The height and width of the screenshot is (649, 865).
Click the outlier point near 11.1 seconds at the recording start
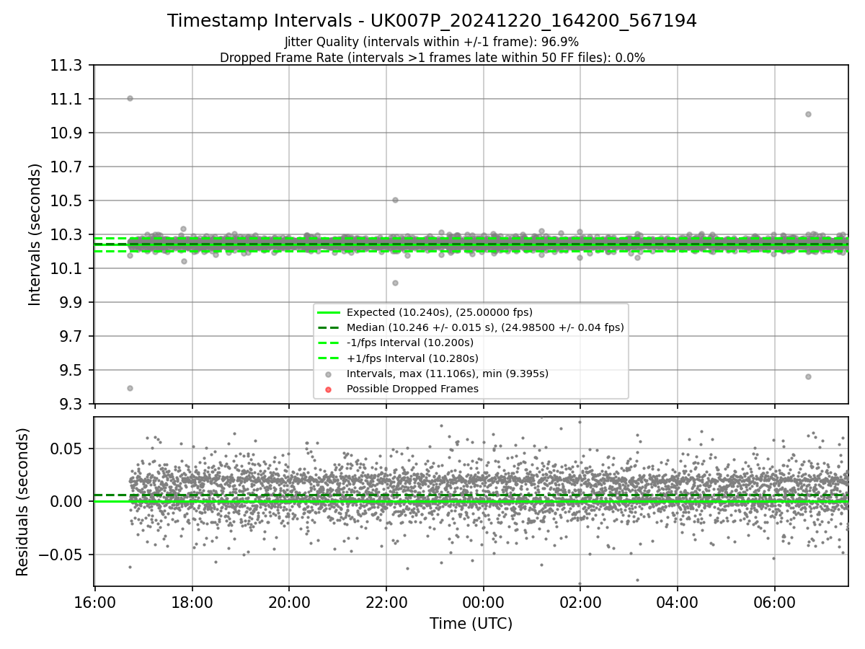coord(130,98)
